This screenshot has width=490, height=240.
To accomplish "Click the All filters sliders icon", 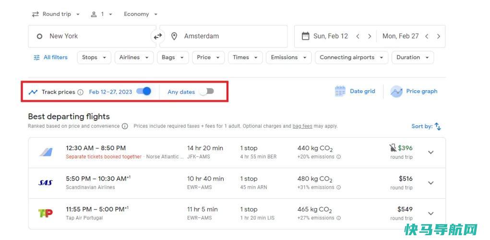I will pos(37,58).
